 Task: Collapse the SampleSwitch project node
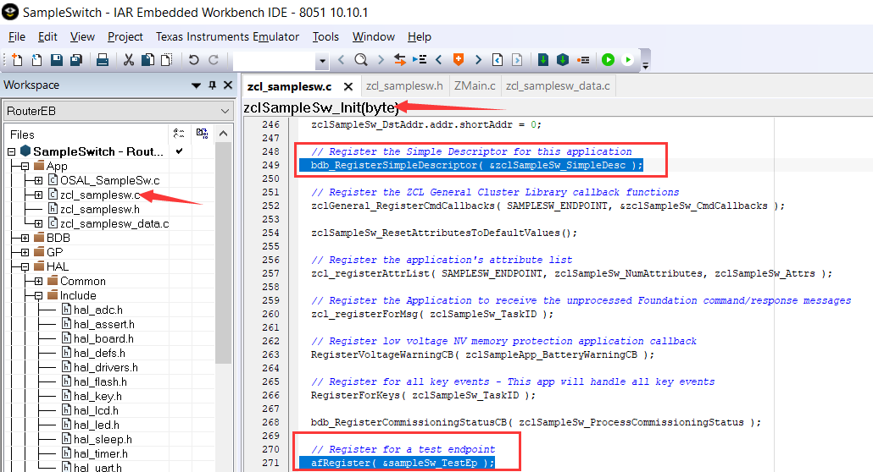click(12, 151)
